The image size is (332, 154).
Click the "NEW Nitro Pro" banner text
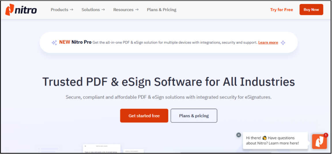(75, 42)
